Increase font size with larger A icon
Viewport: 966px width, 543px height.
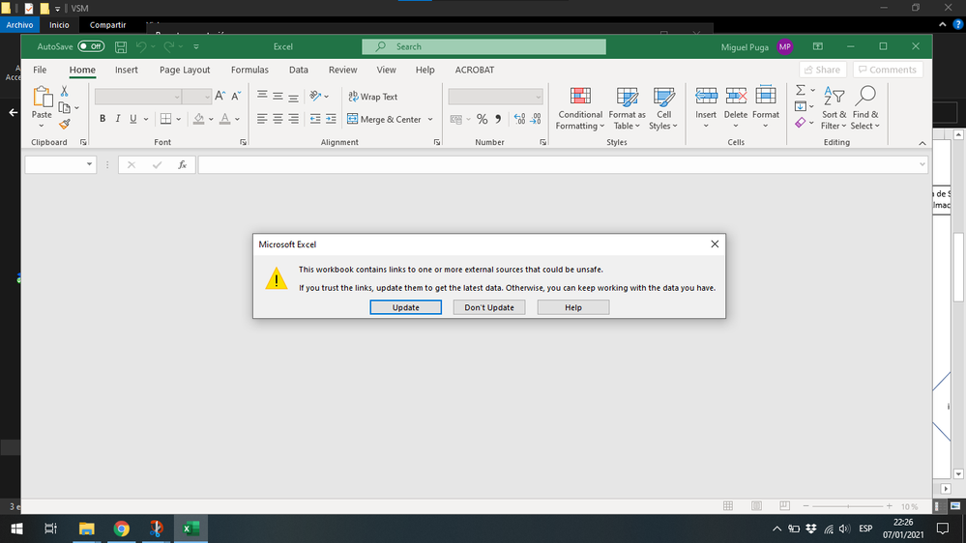click(x=220, y=96)
